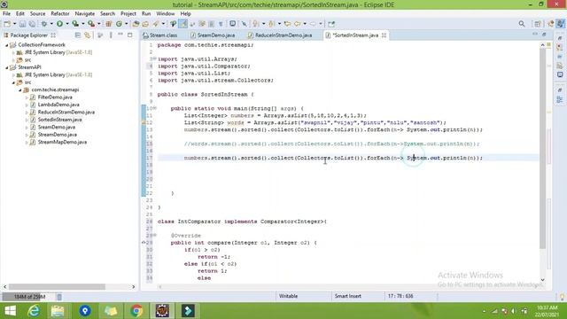Click the Back navigation arrow
Image resolution: width=567 pixels, height=319 pixels.
(298, 24)
